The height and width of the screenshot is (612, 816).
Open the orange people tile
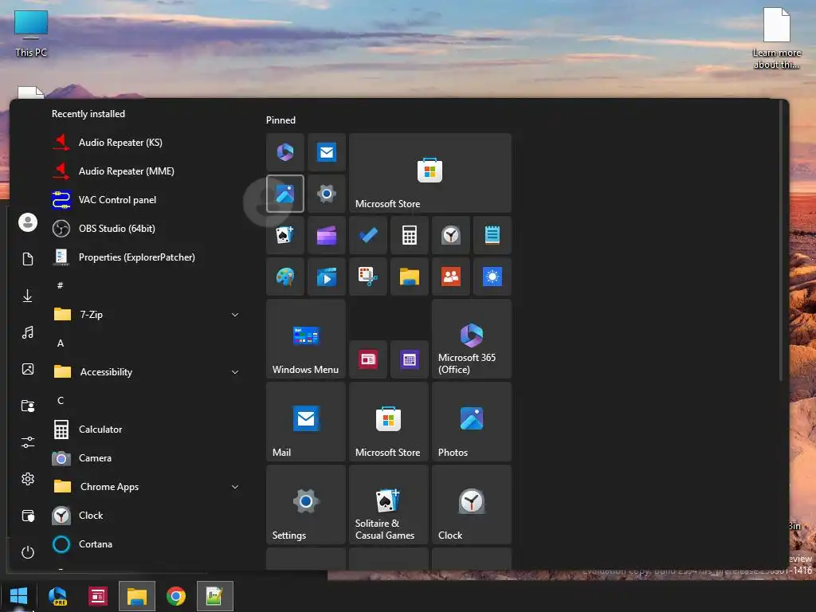coord(451,277)
